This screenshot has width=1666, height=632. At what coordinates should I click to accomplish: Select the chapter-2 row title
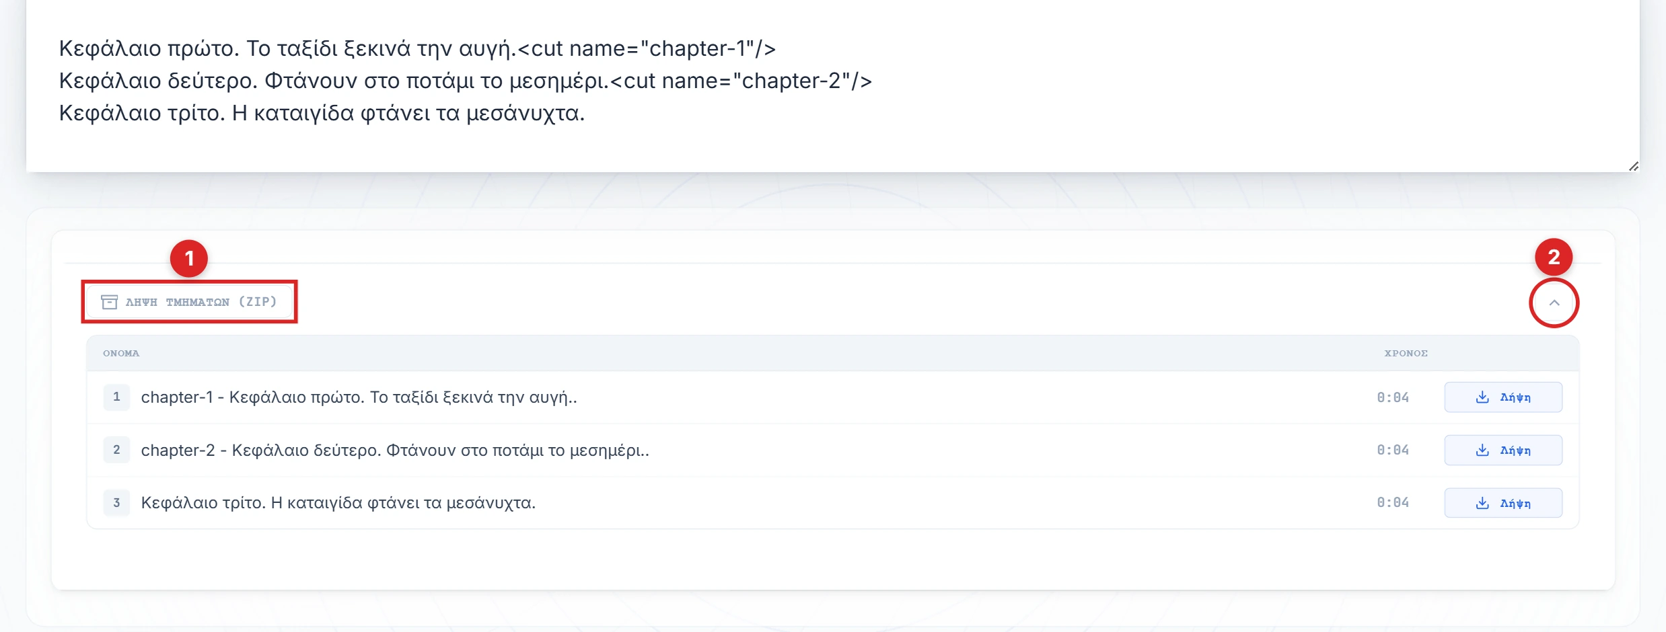click(x=394, y=450)
